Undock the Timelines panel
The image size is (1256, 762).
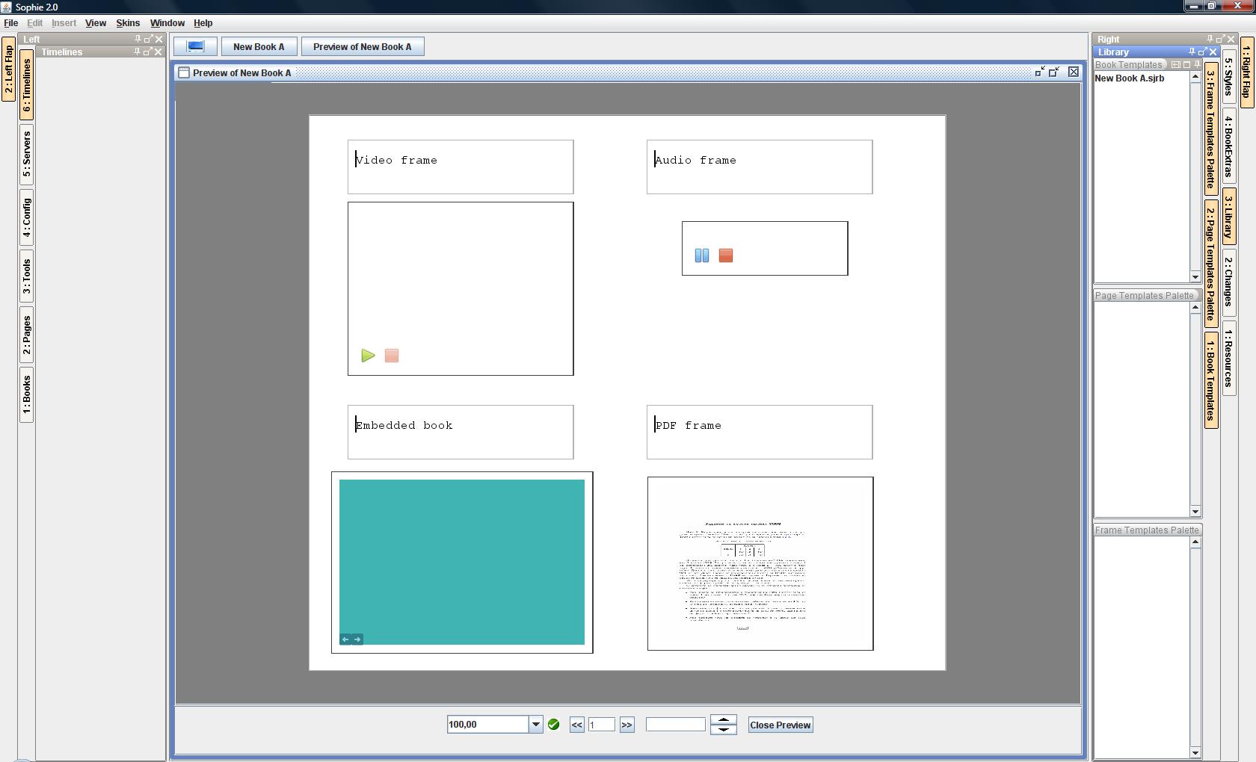pos(147,52)
